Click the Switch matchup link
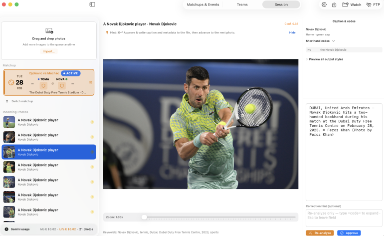Screen dimensions: 384x236 coord(22,101)
